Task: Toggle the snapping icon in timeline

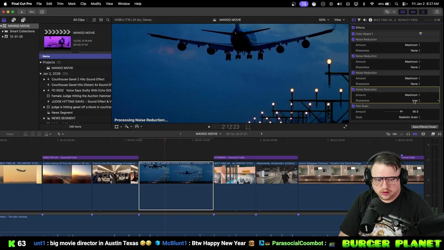Action: coord(415,134)
